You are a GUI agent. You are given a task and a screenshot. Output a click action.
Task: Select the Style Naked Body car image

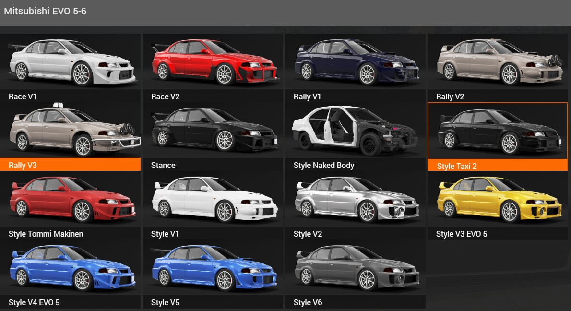355,130
